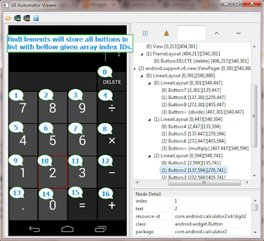The height and width of the screenshot is (241, 264).
Task: Select the multiply Button tree row
Action: click(205, 149)
